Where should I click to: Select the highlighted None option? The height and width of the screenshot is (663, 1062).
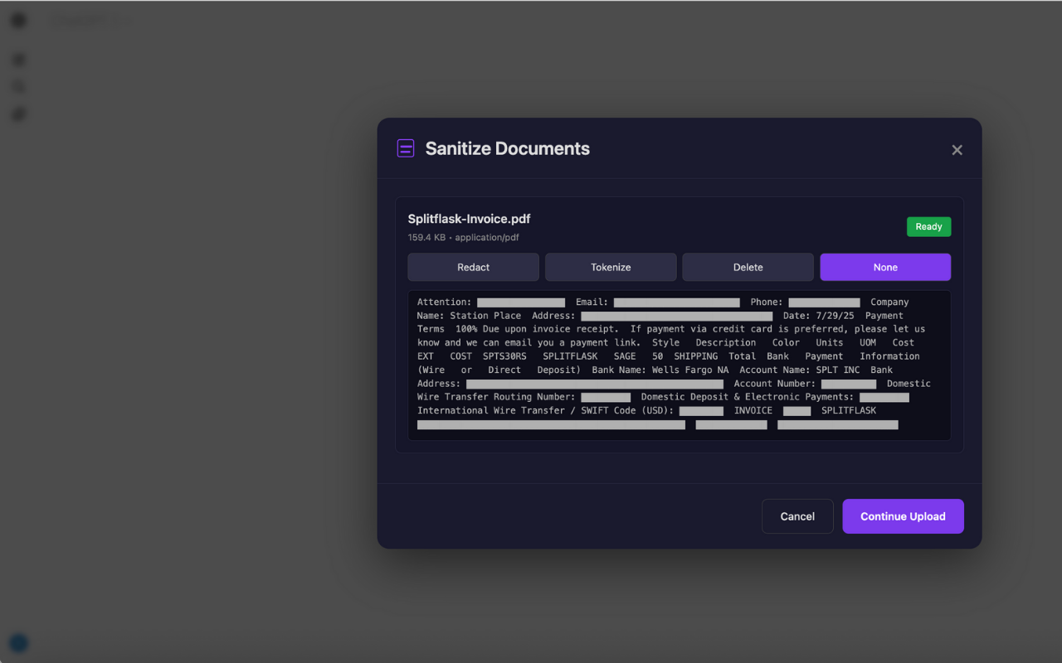[x=885, y=267]
